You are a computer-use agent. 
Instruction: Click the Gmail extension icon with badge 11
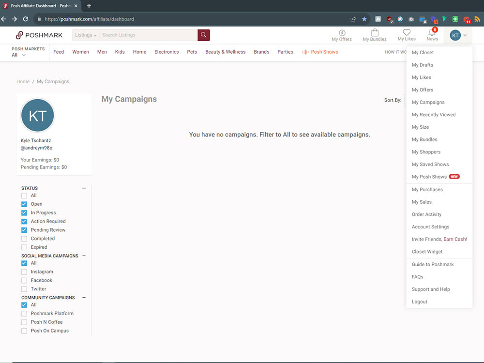tap(467, 19)
